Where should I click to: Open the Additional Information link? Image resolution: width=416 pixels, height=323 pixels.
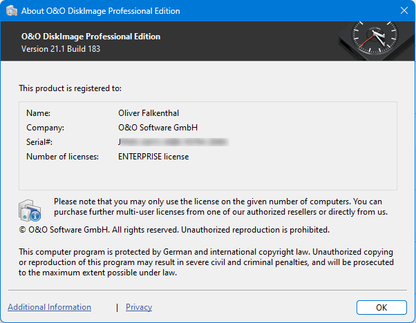[49, 307]
